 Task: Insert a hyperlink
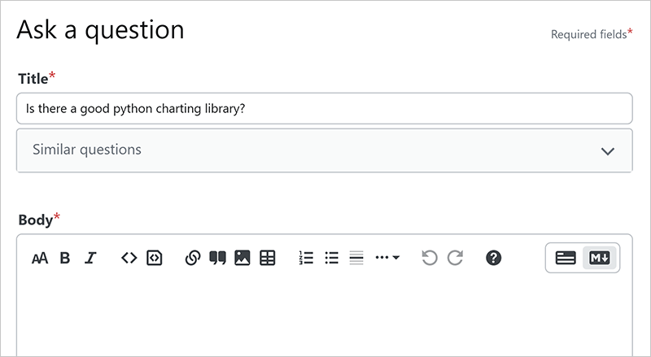[193, 258]
